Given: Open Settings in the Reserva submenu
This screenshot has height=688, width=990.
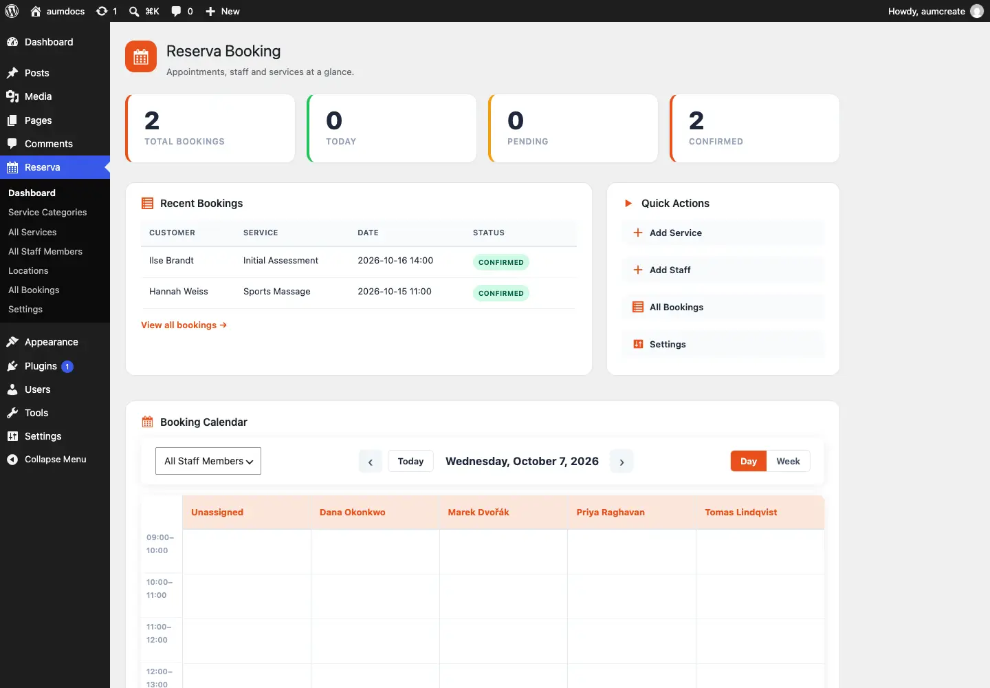Looking at the screenshot, I should (25, 310).
